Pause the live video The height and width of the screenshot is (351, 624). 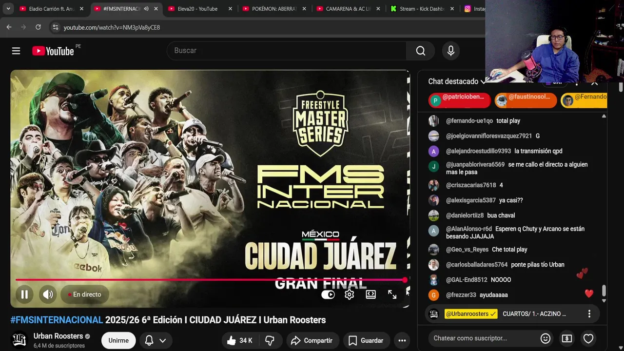coord(24,294)
